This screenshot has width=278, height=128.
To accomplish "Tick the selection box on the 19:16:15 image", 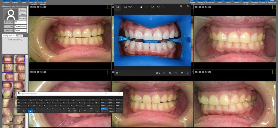I will point(274,72).
